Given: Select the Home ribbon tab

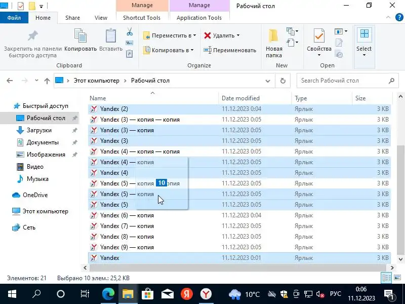Looking at the screenshot, I should (x=43, y=18).
